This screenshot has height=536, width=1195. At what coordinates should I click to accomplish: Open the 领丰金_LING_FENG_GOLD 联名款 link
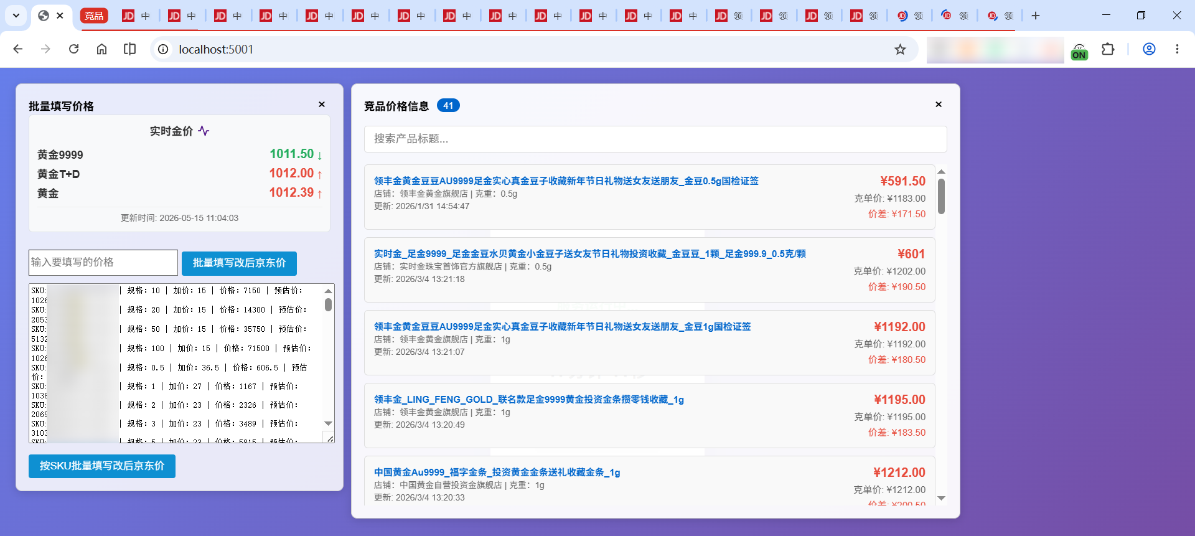click(x=528, y=399)
